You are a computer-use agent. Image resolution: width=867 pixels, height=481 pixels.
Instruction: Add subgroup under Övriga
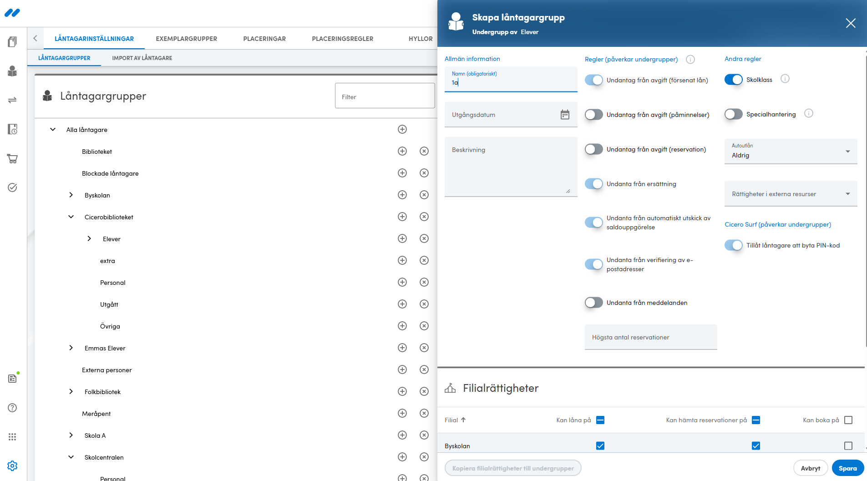click(x=402, y=326)
